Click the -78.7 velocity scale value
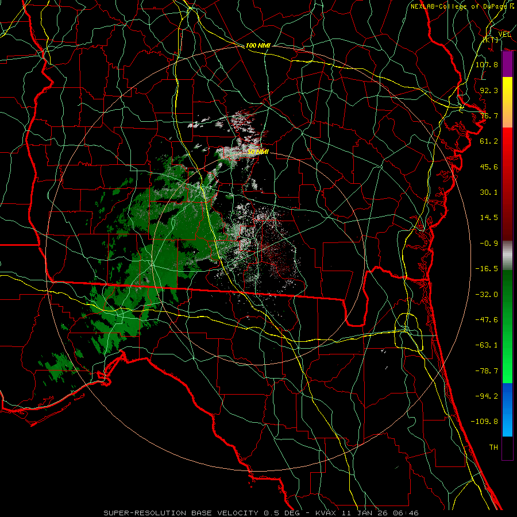 coord(487,371)
